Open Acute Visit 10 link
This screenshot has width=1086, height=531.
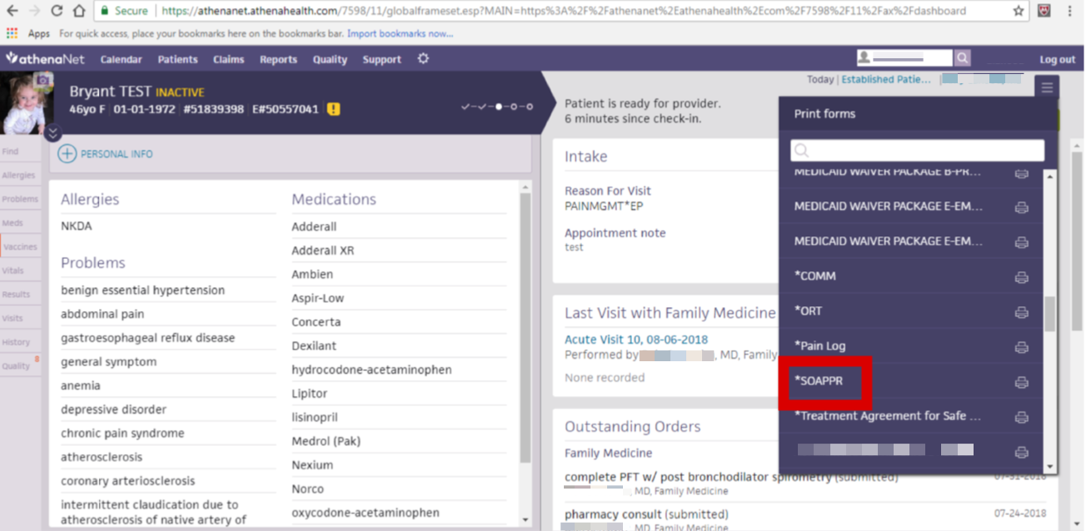pos(635,340)
